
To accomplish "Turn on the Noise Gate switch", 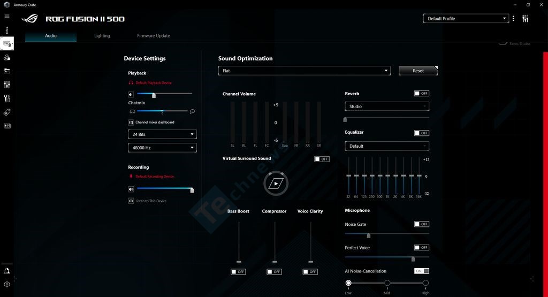I will coord(422,224).
